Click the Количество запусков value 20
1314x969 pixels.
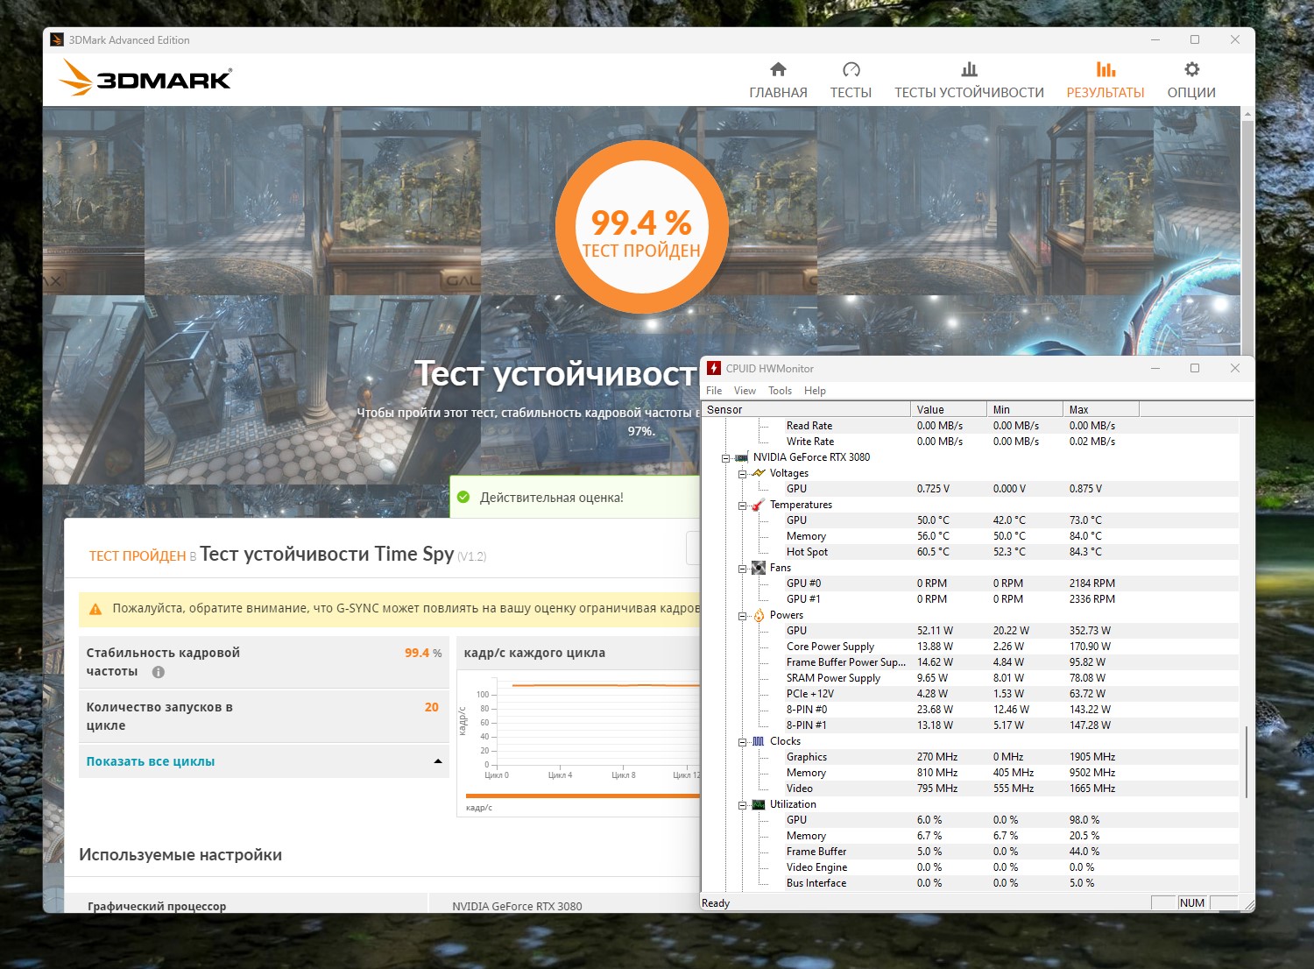coord(432,707)
